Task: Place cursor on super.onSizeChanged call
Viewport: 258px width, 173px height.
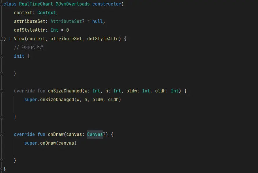Action: click(x=73, y=100)
